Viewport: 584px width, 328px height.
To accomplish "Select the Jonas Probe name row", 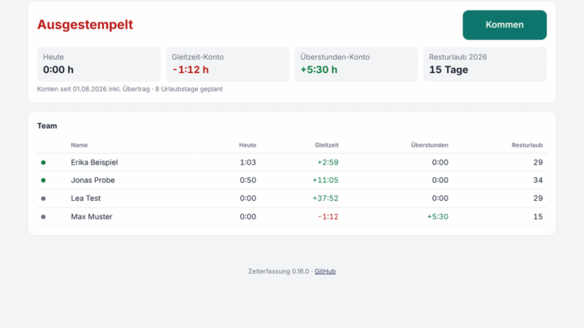I will pos(292,181).
